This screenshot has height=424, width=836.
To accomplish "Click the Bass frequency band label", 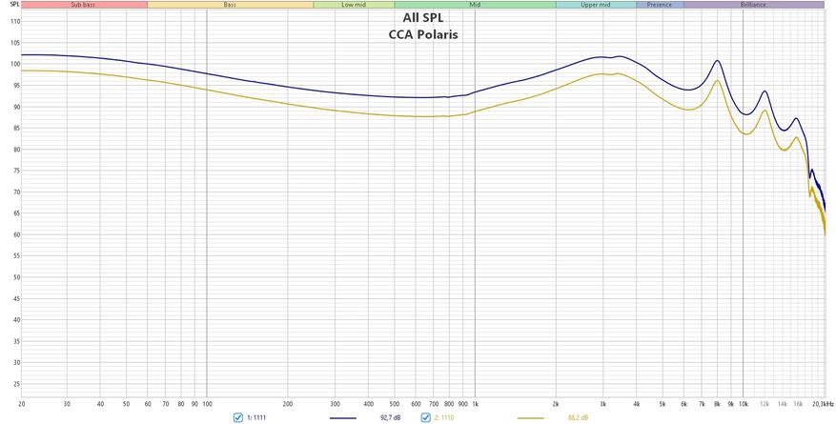I will pyautogui.click(x=230, y=4).
